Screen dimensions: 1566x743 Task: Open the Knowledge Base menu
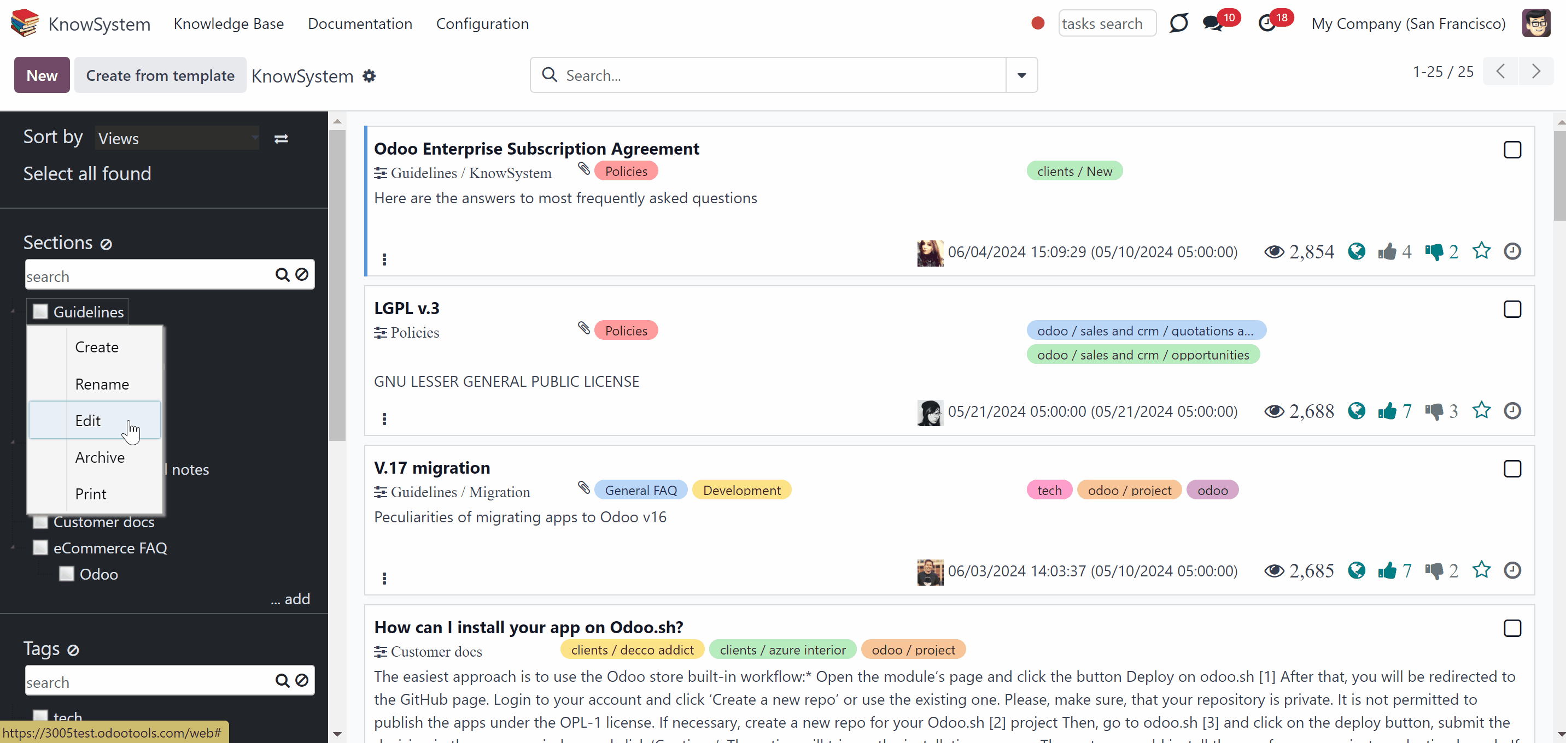[x=229, y=23]
